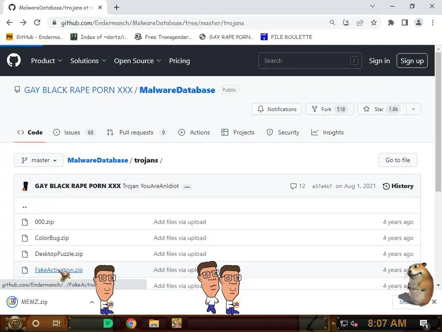Image resolution: width=442 pixels, height=332 pixels.
Task: Open the Actions tab
Action: (194, 132)
